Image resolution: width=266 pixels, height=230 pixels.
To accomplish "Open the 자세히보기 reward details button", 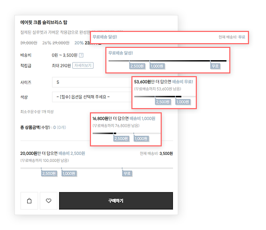I will pos(83,65).
